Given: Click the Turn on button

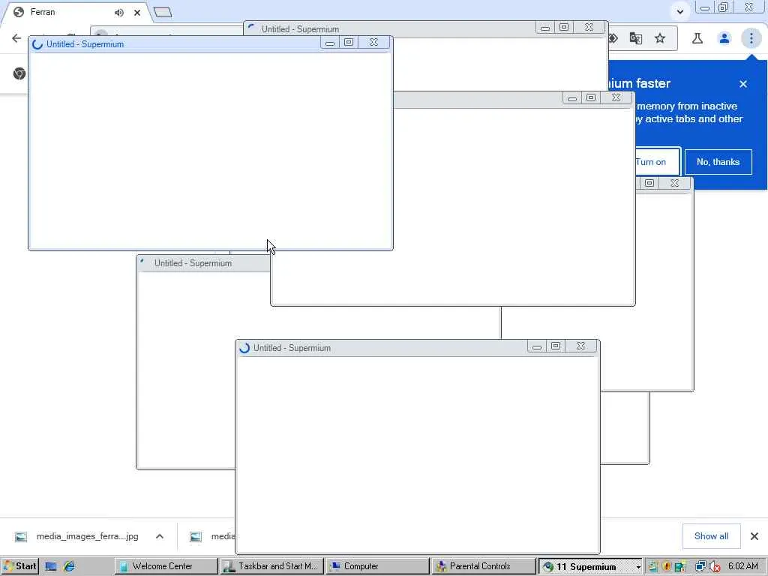Looking at the screenshot, I should [x=657, y=162].
